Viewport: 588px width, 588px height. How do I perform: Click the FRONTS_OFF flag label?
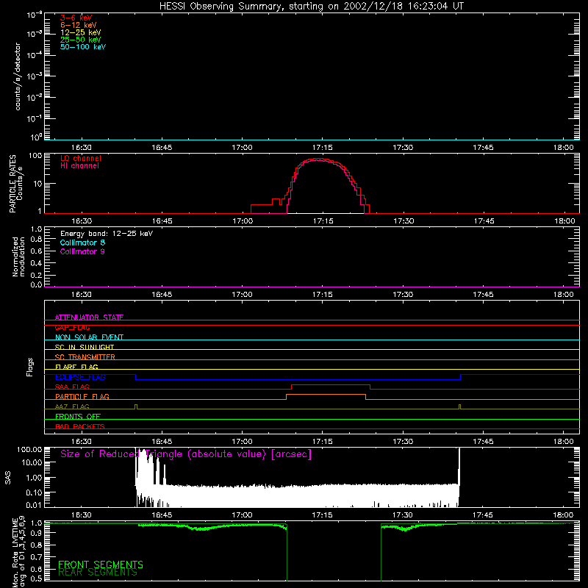coord(78,416)
